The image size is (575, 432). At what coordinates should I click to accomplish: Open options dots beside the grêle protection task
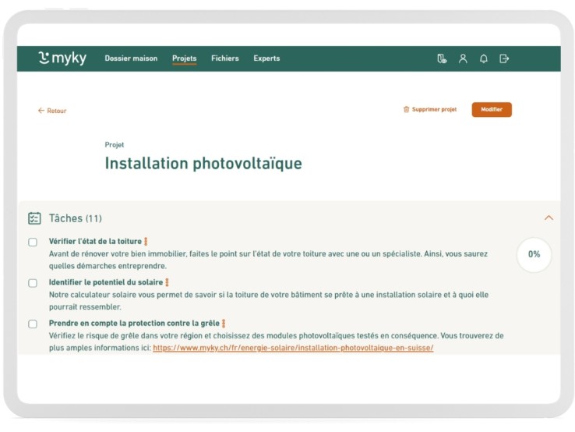(x=224, y=323)
